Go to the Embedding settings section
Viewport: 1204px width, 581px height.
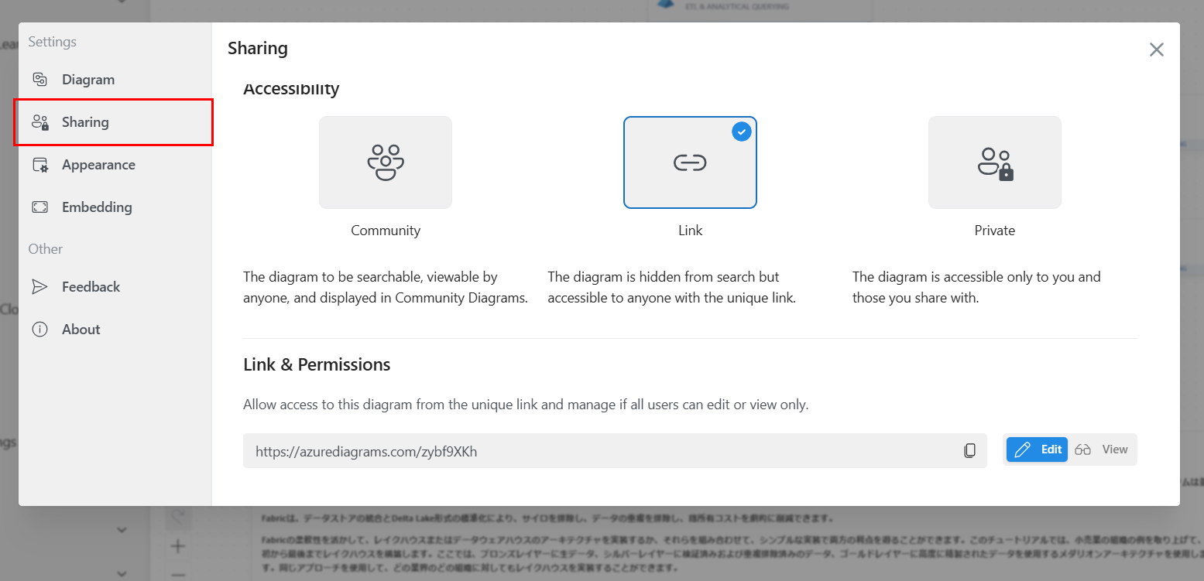[97, 207]
